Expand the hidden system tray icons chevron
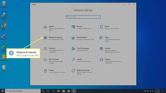 pyautogui.click(x=143, y=91)
